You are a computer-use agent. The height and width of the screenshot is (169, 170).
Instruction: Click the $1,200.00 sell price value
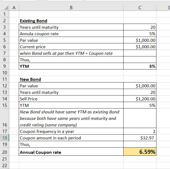pyautogui.click(x=140, y=99)
